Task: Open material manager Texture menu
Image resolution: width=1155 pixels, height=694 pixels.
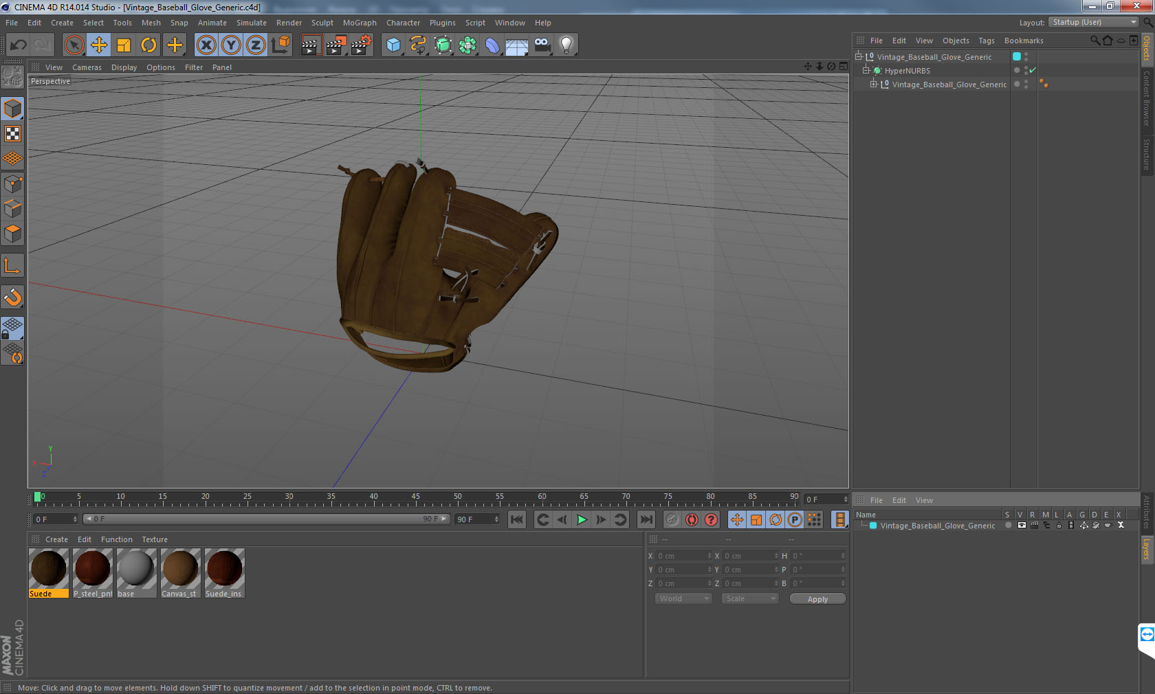Action: pyautogui.click(x=155, y=539)
